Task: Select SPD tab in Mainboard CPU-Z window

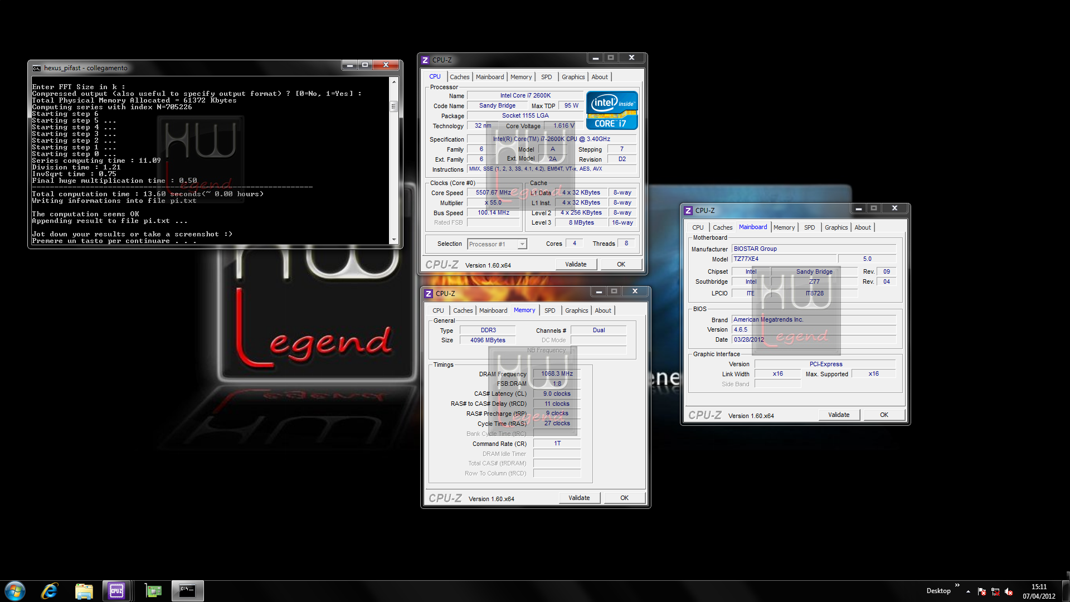Action: (x=810, y=227)
